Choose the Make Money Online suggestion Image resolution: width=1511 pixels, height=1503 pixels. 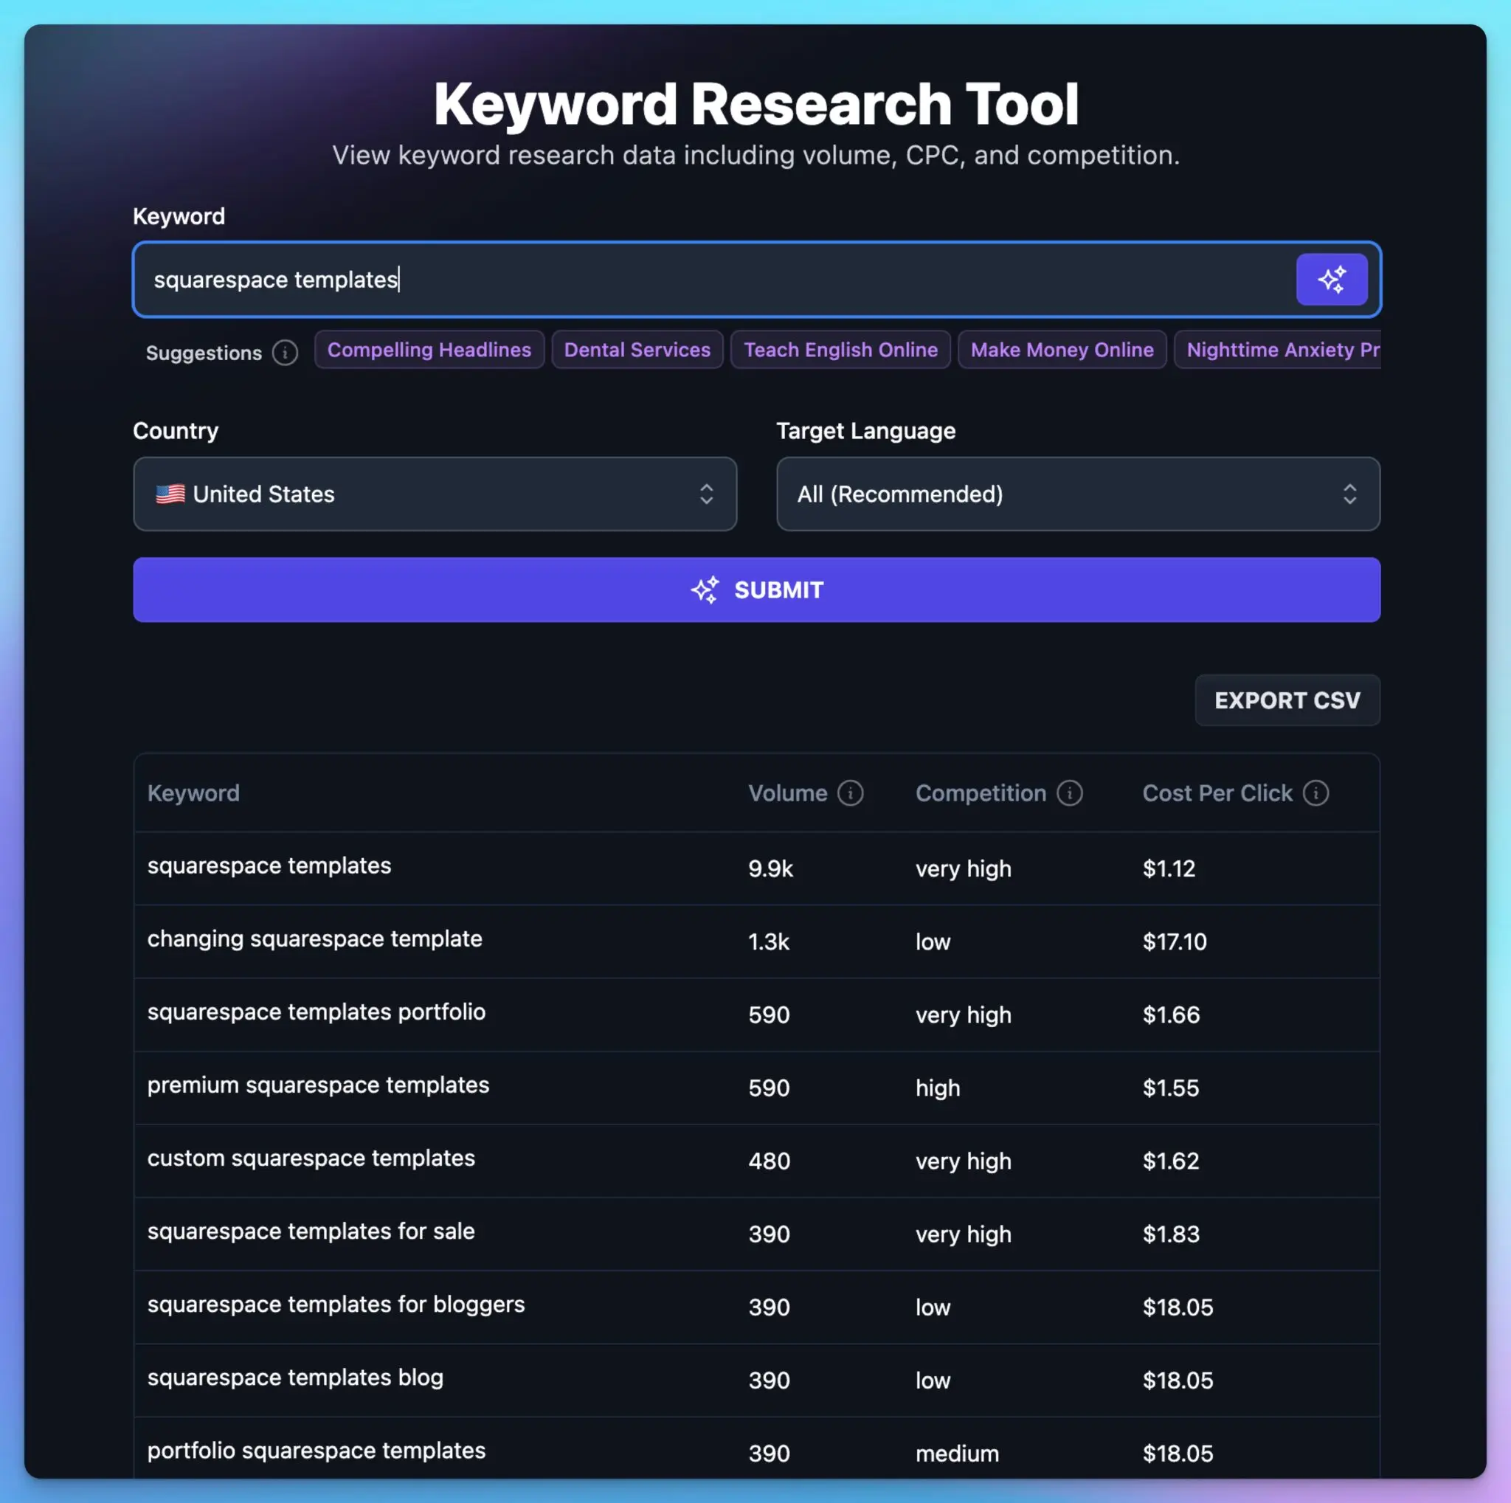tap(1061, 350)
